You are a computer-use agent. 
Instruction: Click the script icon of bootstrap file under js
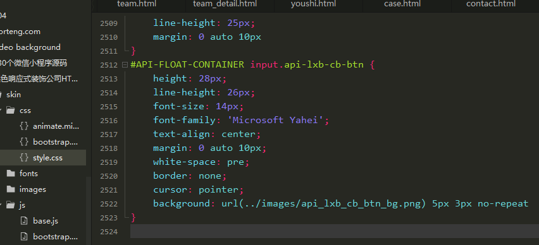point(23,237)
